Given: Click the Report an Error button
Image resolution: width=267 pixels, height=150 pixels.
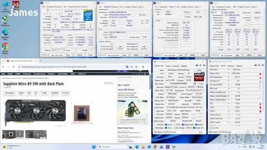Looking at the screenshot, I should [108, 83].
